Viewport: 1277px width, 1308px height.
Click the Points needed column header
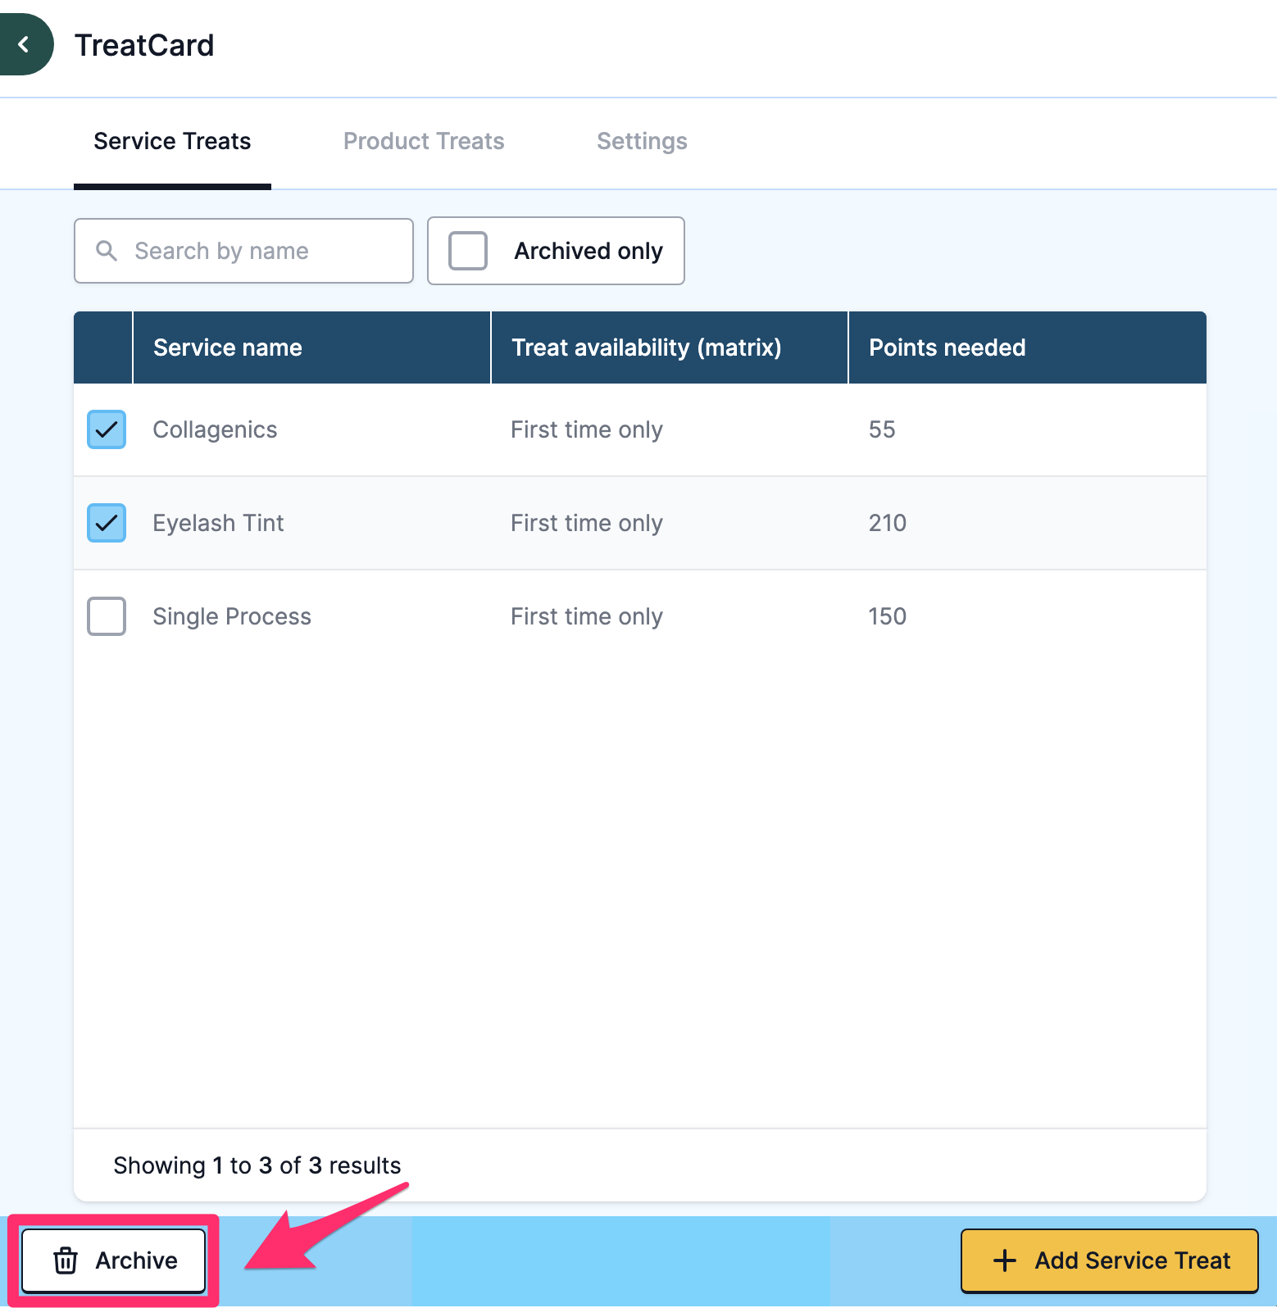click(x=947, y=347)
